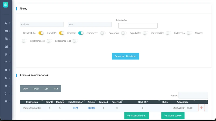
Task: Open the task list sidebar icon
Action: click(6, 62)
